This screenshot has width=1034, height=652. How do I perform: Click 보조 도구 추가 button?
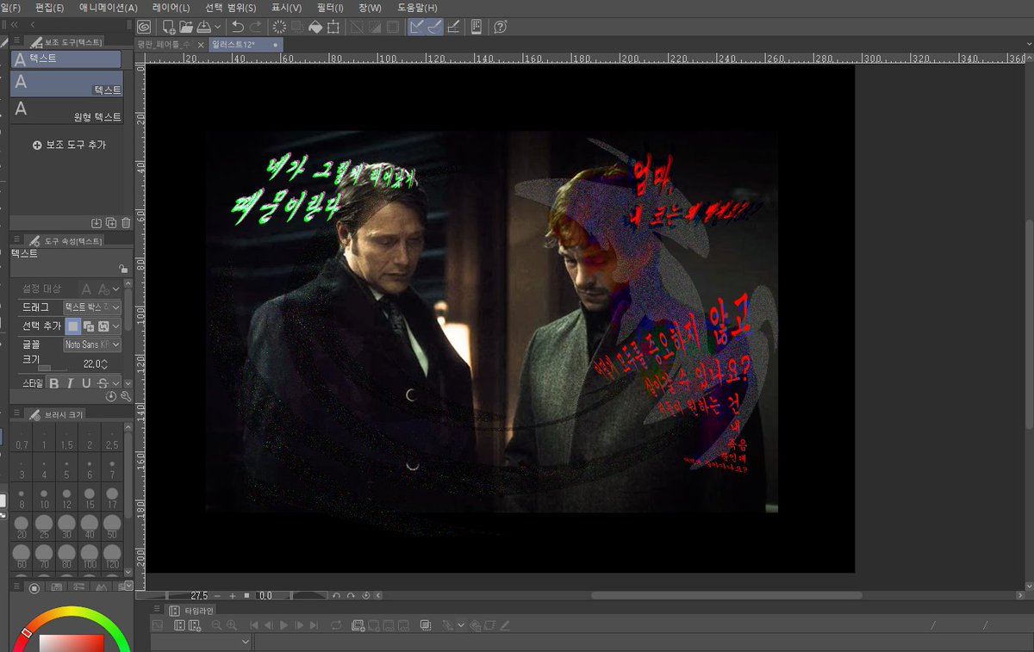(x=69, y=145)
